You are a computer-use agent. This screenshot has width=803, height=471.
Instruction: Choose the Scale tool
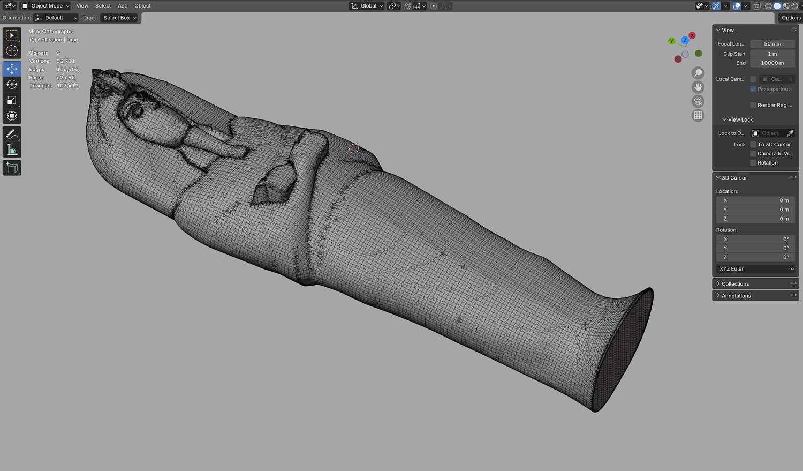coord(12,100)
